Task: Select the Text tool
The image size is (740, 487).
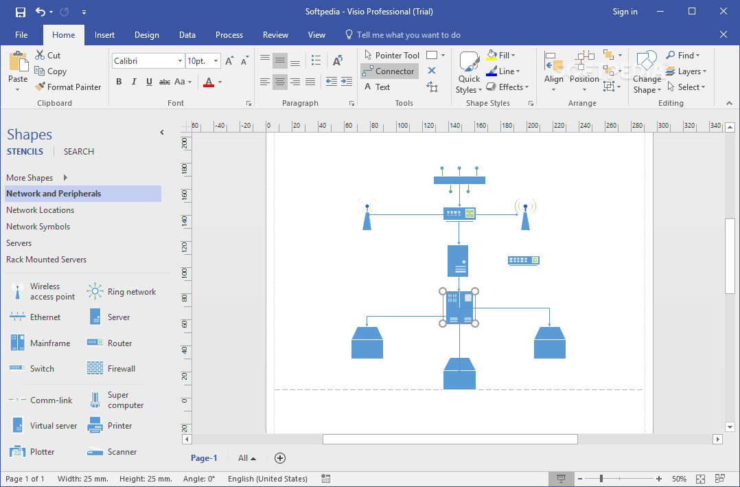Action: (x=380, y=87)
